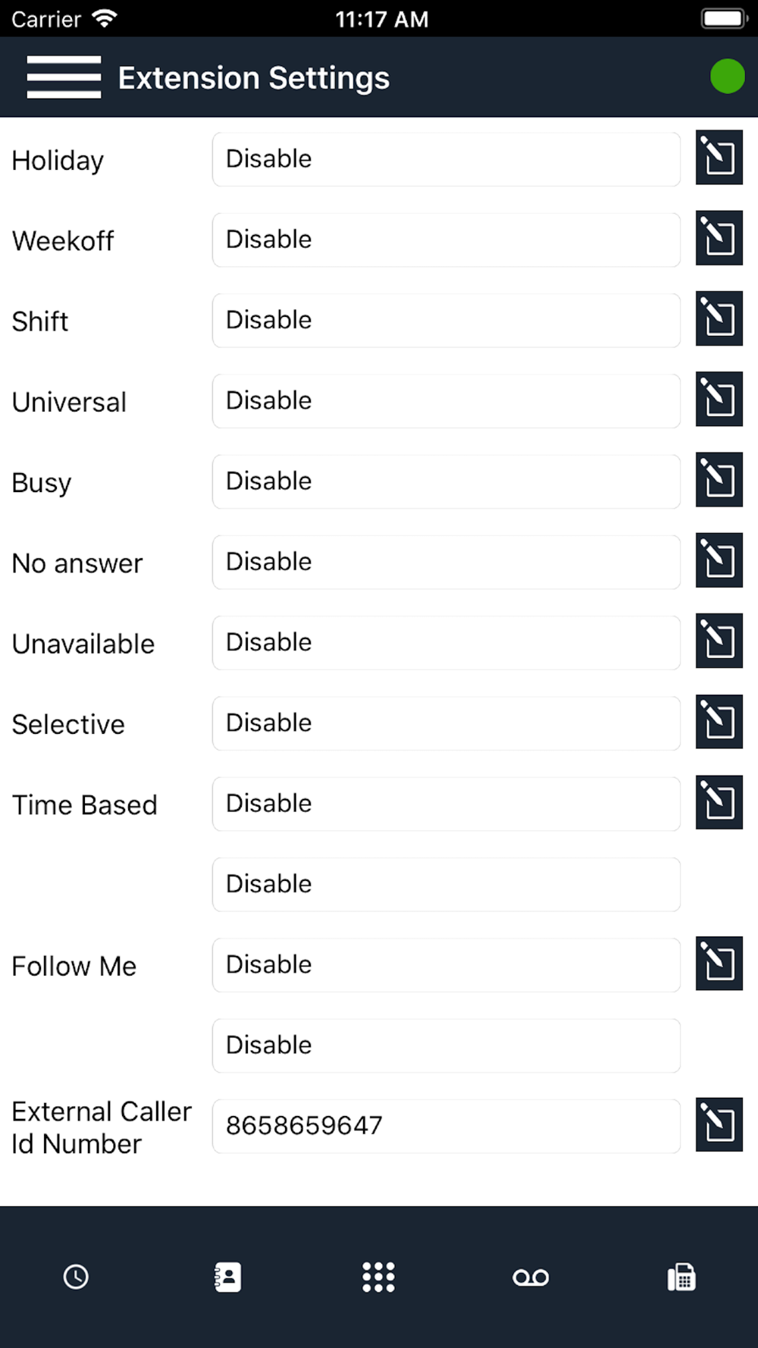Edit the Busy forwarding option
This screenshot has height=1348, width=758.
(x=719, y=480)
